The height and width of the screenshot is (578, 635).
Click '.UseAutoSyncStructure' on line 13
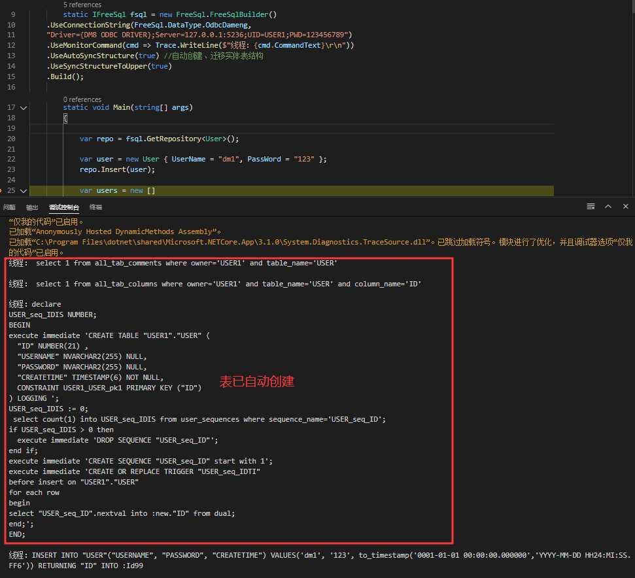pos(91,56)
